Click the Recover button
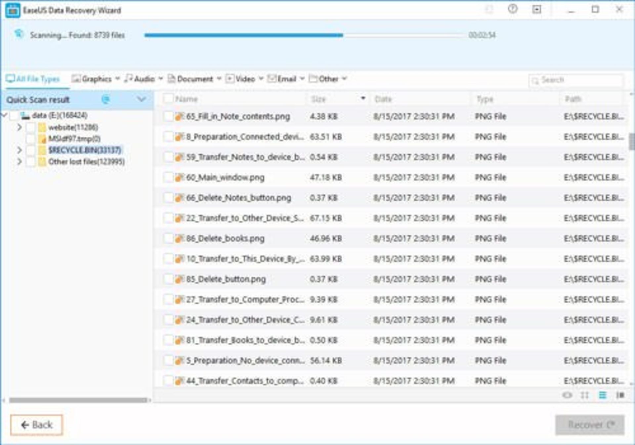Viewport: 635px width, 445px height. pyautogui.click(x=590, y=425)
